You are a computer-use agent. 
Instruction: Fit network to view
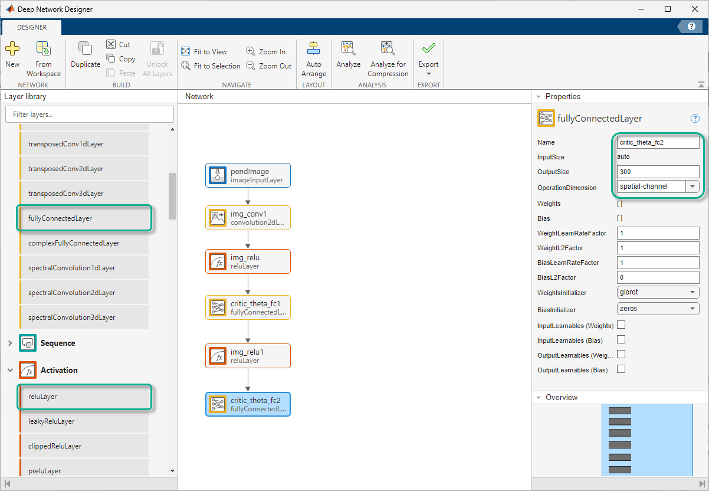[204, 51]
